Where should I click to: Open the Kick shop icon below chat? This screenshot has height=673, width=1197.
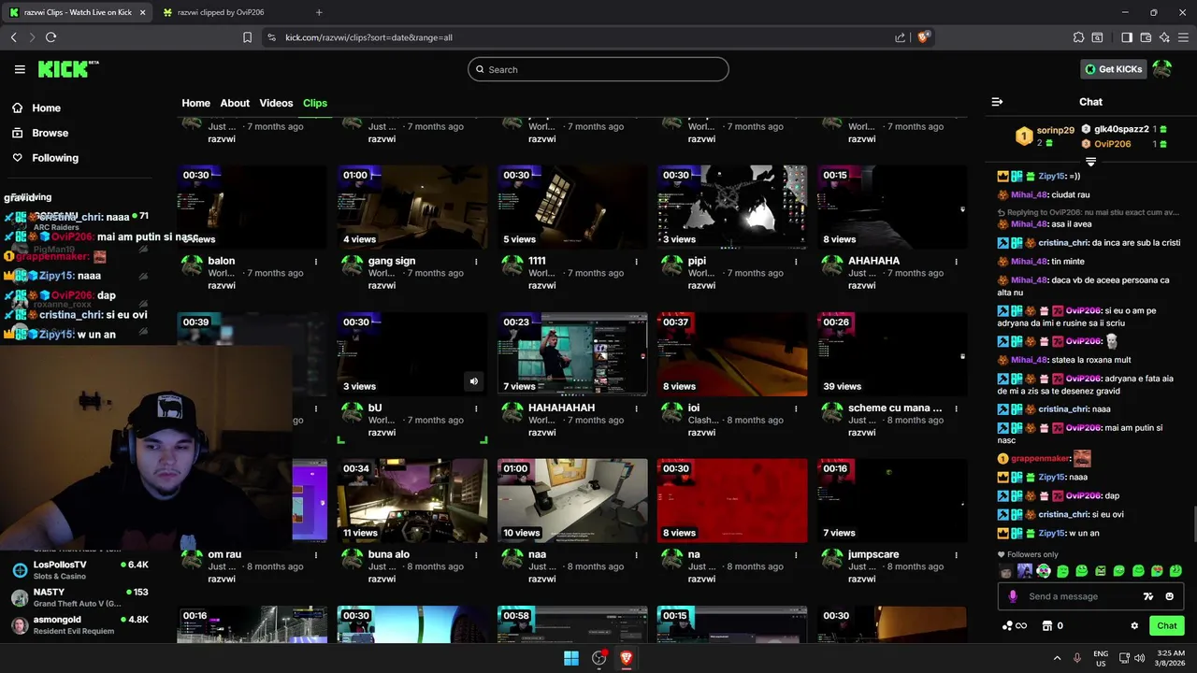[x=1047, y=626]
